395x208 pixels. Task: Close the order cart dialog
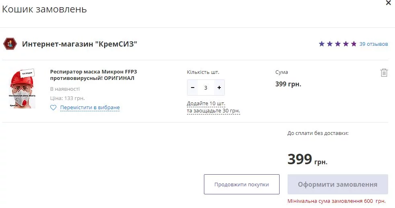coord(388,3)
